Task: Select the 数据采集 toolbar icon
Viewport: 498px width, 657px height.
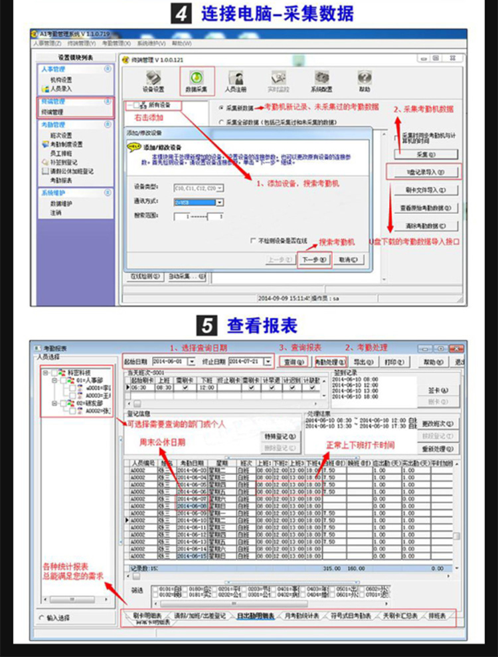Action: tap(197, 78)
